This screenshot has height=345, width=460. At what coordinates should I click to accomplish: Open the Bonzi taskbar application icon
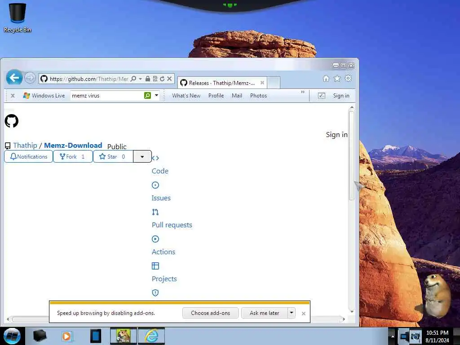coord(123,336)
